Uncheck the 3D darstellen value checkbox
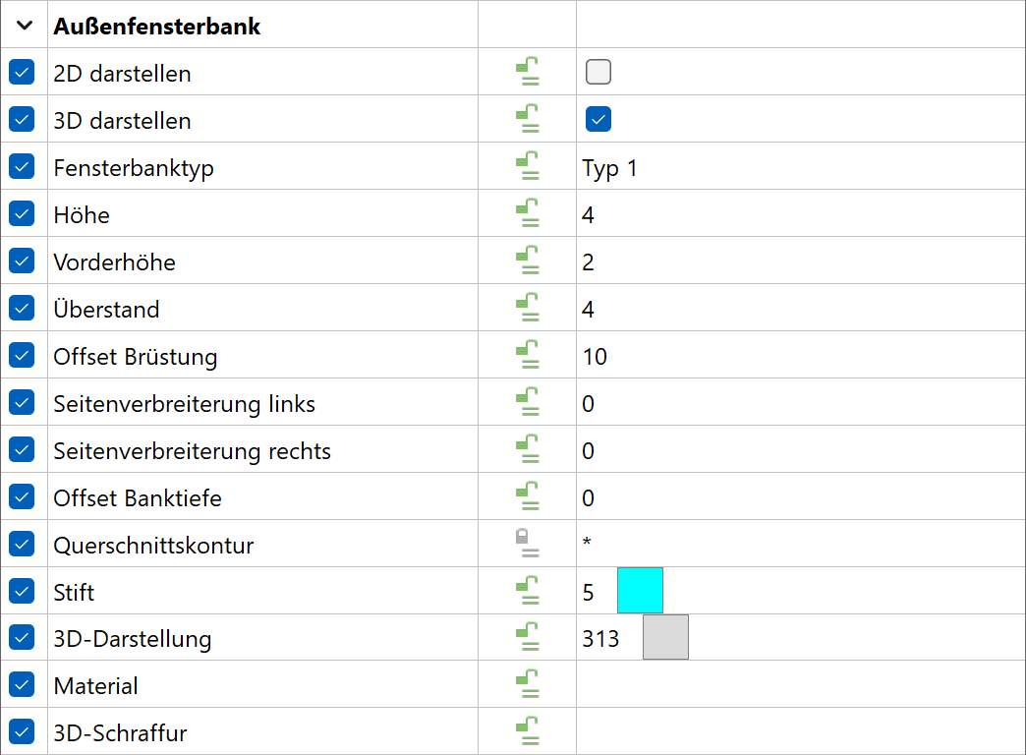 (x=598, y=119)
